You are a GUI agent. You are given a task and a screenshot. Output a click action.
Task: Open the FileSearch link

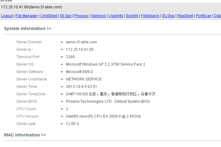150,16
